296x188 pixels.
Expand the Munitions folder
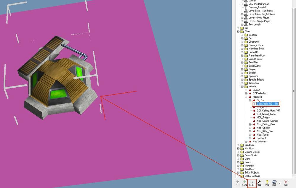point(238,149)
